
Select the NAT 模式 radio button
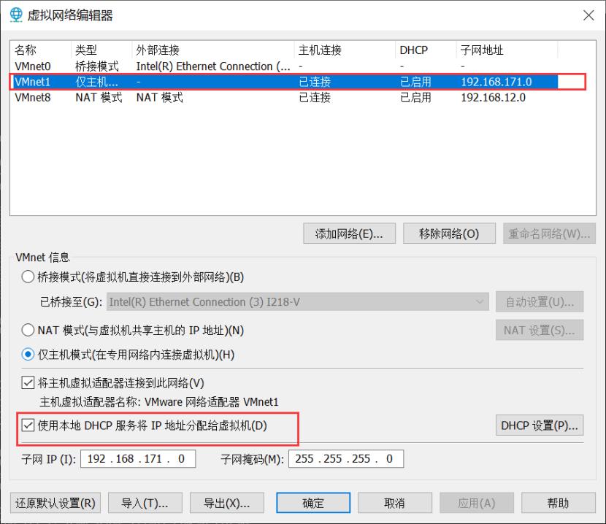28,330
